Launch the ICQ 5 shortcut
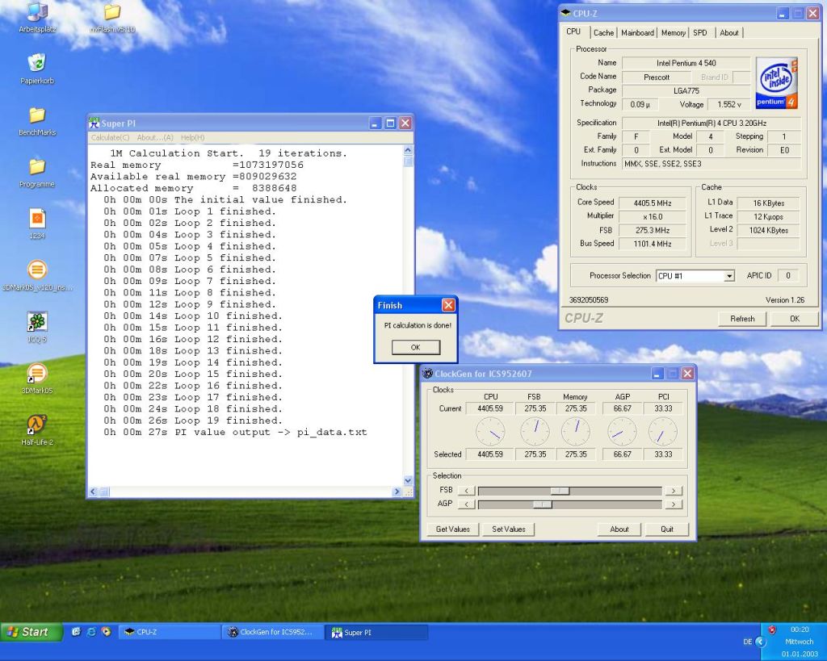This screenshot has width=827, height=661. [x=37, y=327]
